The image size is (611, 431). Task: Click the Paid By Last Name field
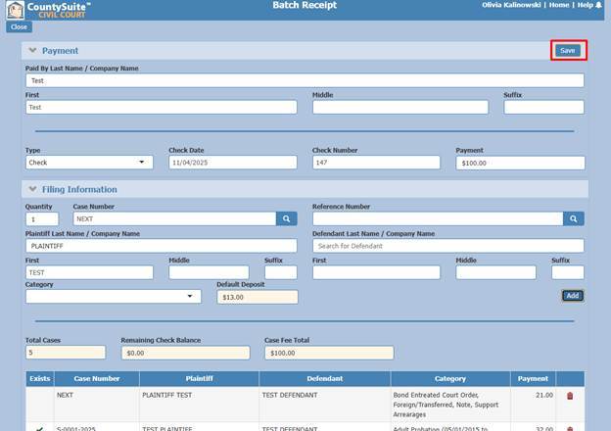coord(305,80)
